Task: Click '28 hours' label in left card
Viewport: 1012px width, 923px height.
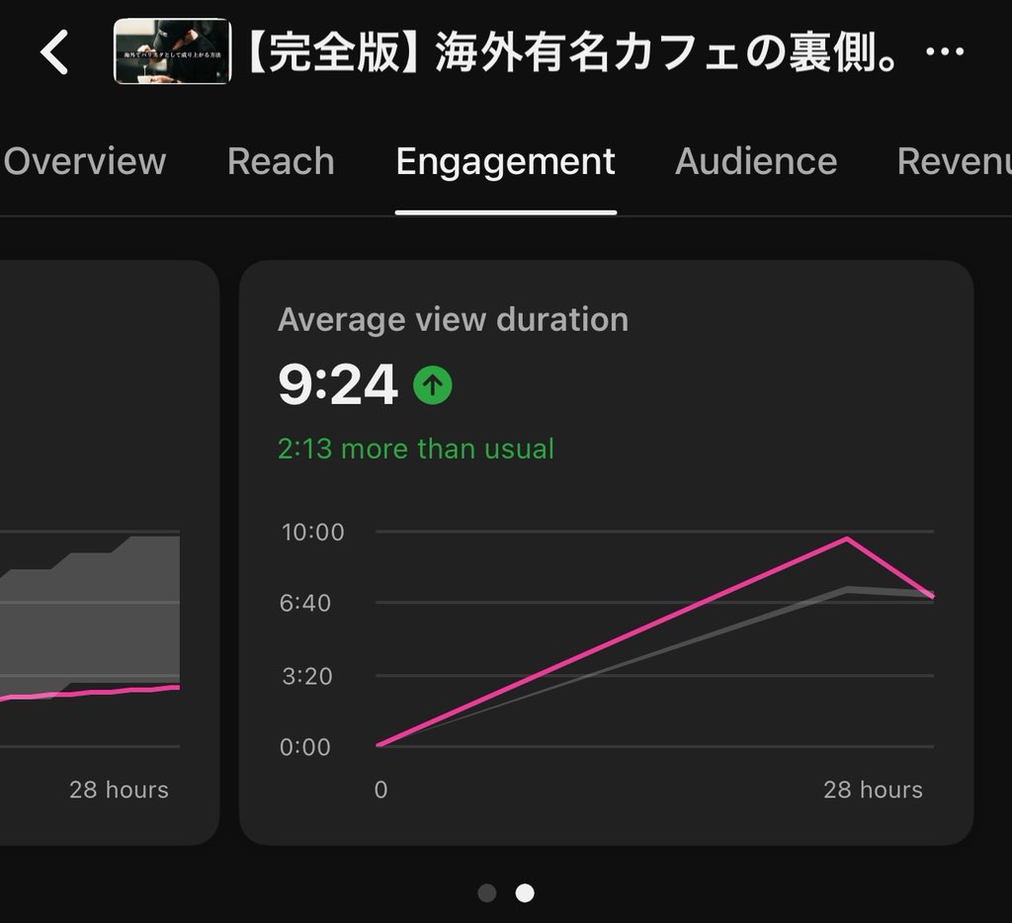Action: pyautogui.click(x=119, y=790)
